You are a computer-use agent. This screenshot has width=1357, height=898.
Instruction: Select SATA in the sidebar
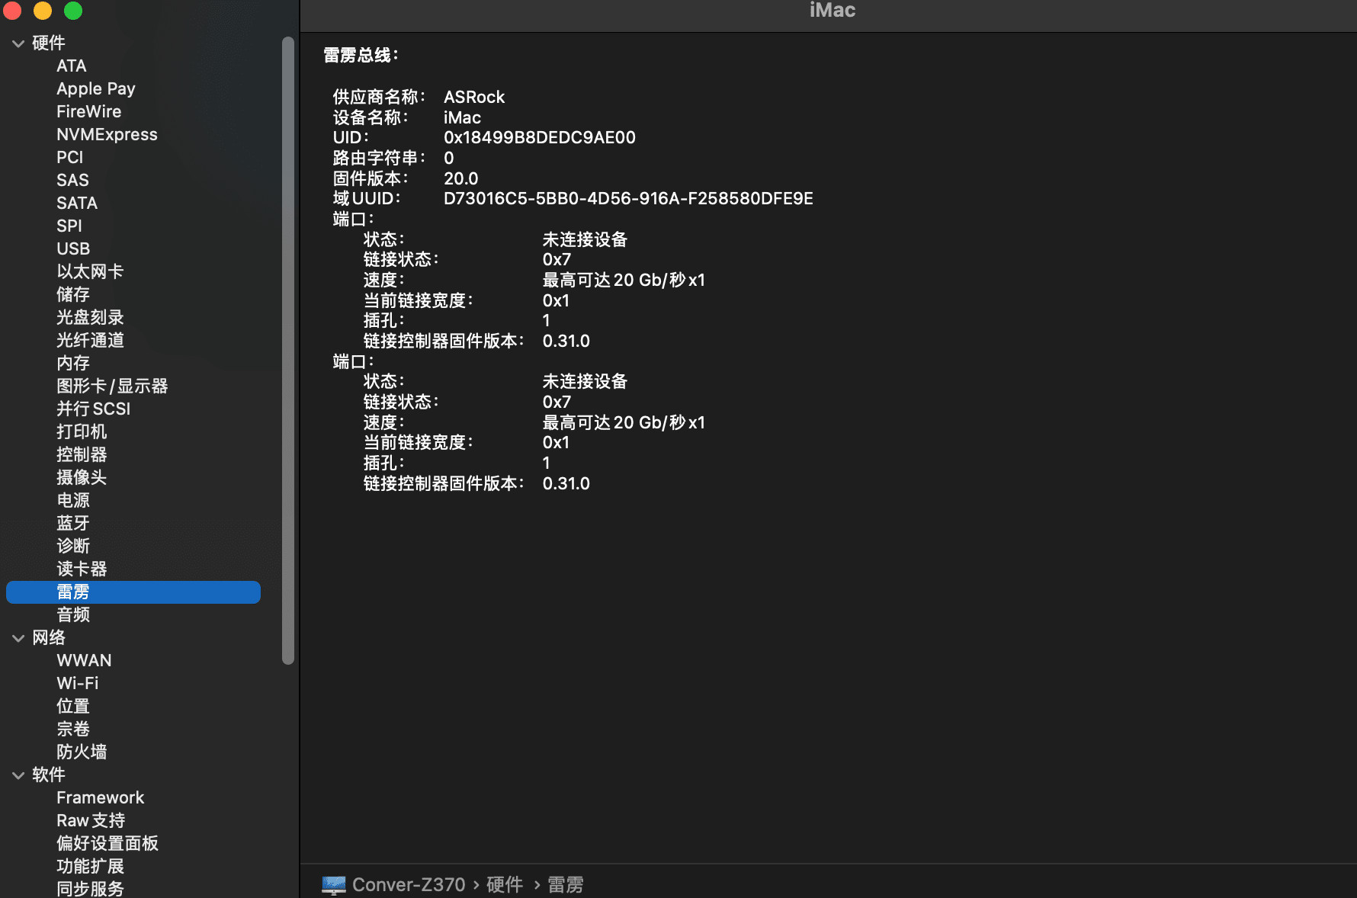click(77, 204)
